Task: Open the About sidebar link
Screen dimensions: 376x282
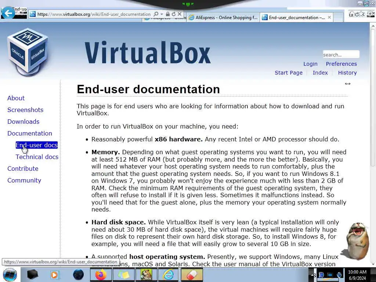Action: pos(16,98)
